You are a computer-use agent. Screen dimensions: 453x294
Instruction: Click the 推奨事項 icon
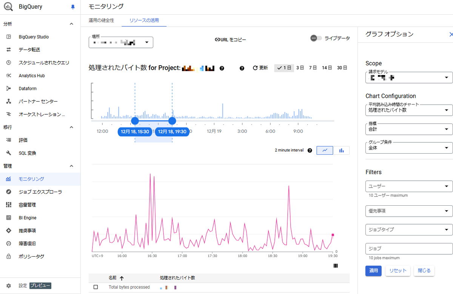click(x=9, y=231)
